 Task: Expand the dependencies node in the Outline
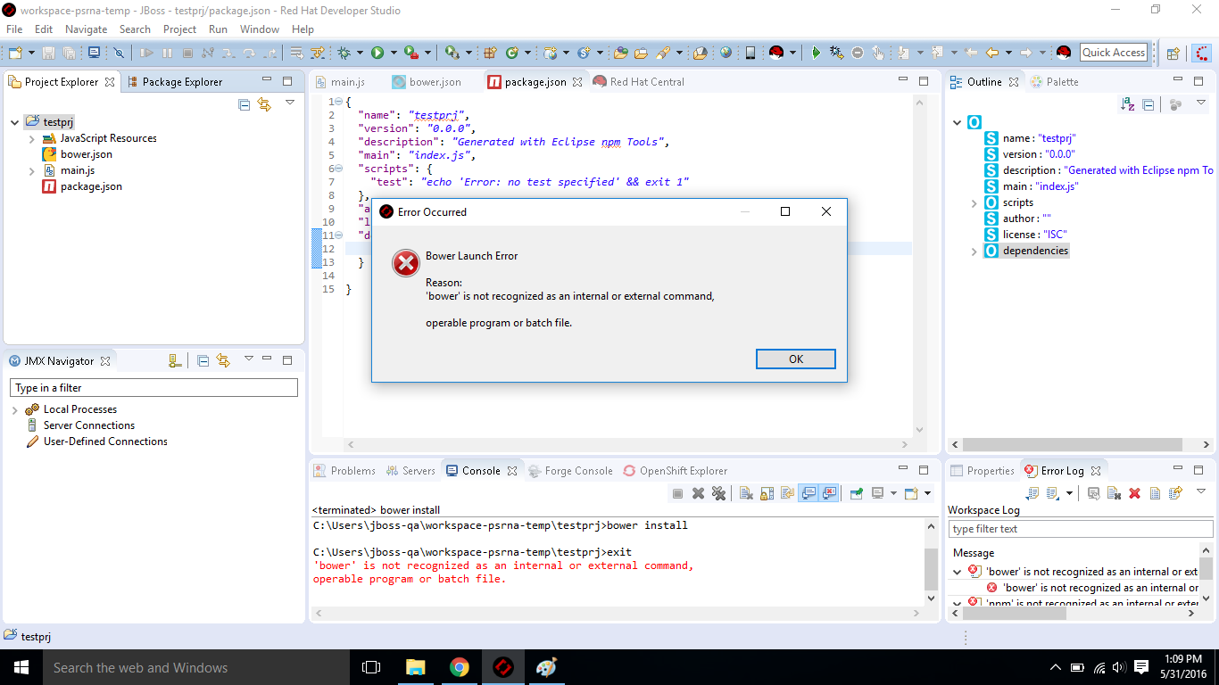click(x=974, y=252)
